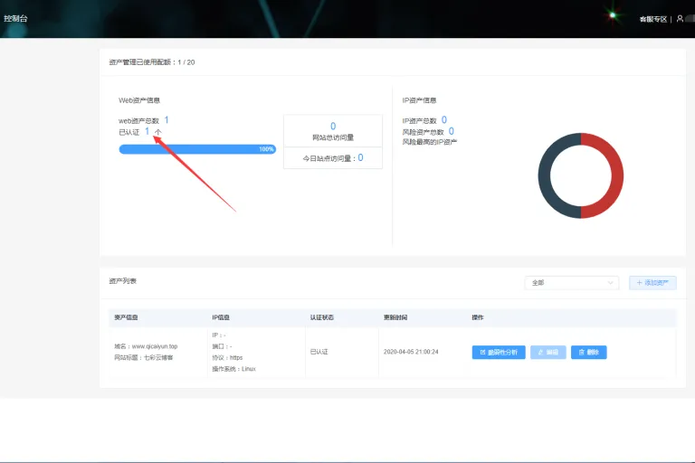This screenshot has width=695, height=463.
Task: Click the pencil icon on 编辑 button
Action: tap(540, 353)
